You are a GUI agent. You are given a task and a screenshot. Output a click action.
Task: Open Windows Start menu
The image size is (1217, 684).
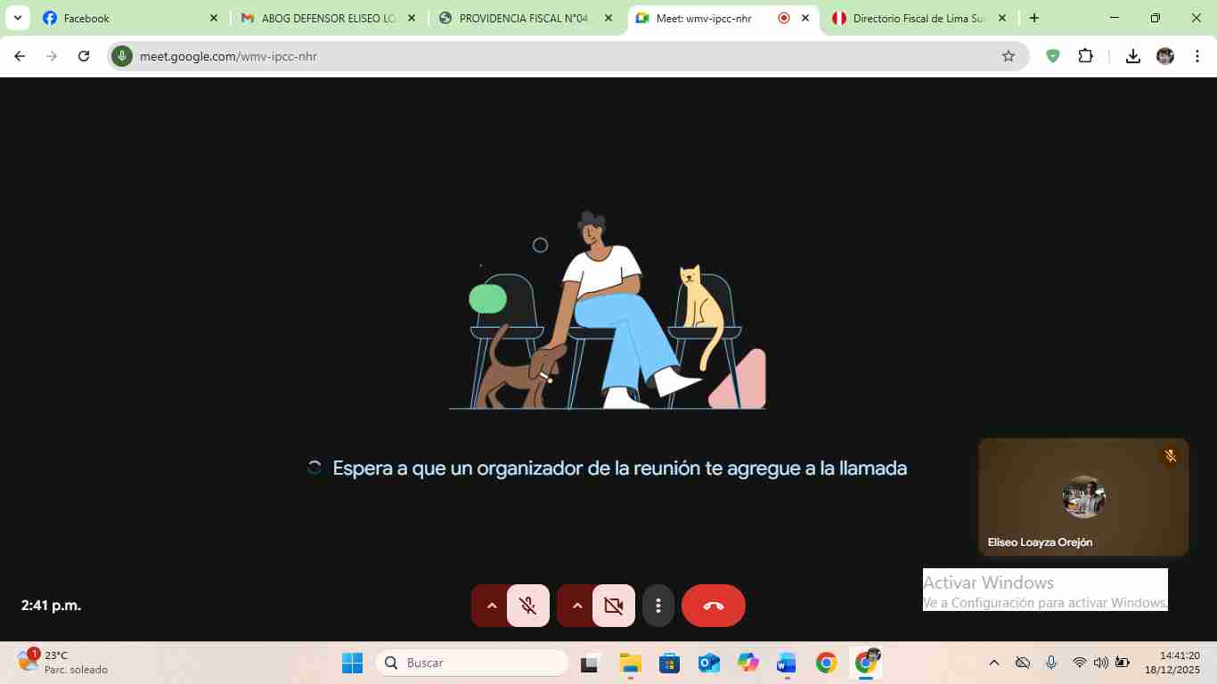[352, 663]
